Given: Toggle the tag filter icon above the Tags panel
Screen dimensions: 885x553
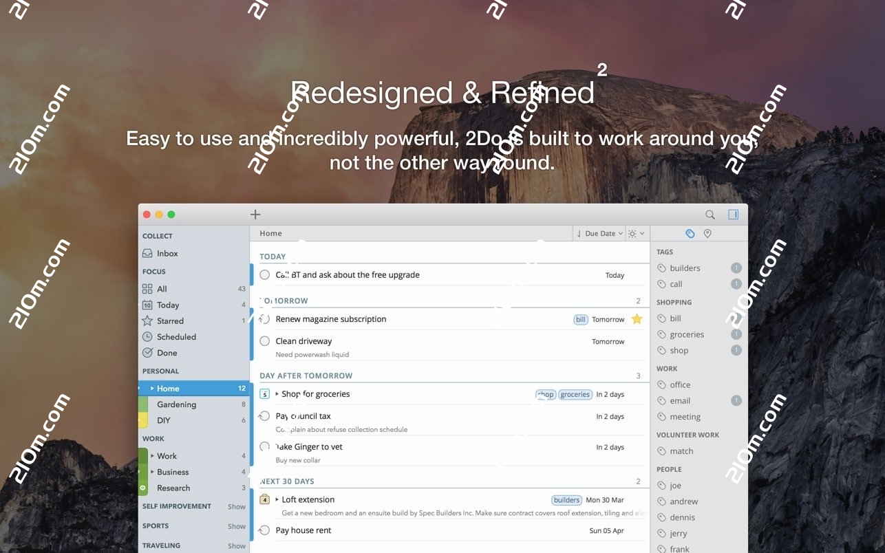Looking at the screenshot, I should [690, 233].
